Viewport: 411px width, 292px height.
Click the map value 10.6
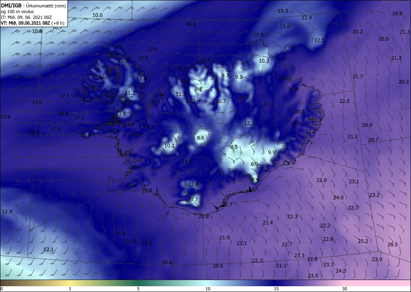(x=97, y=15)
